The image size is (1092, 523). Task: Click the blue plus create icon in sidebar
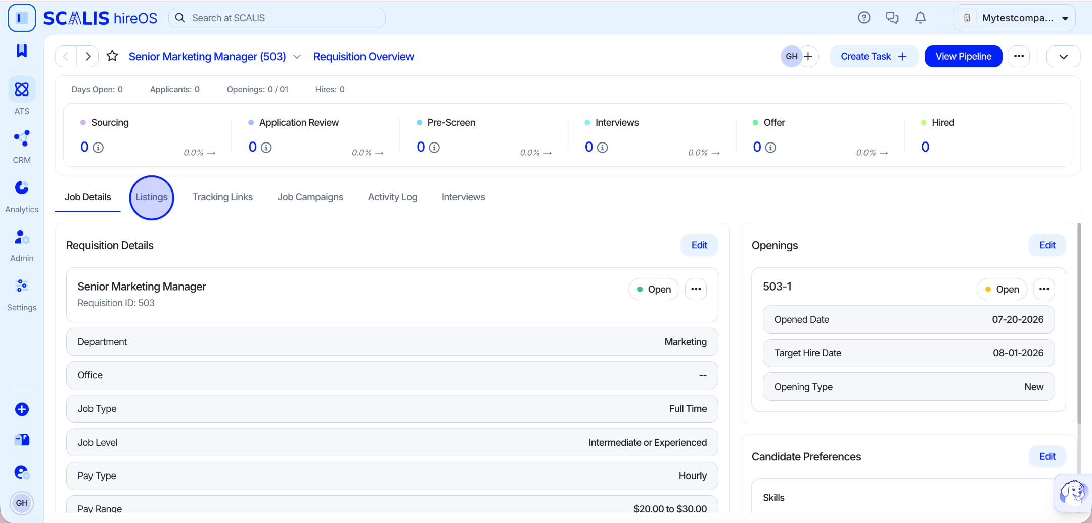22,409
